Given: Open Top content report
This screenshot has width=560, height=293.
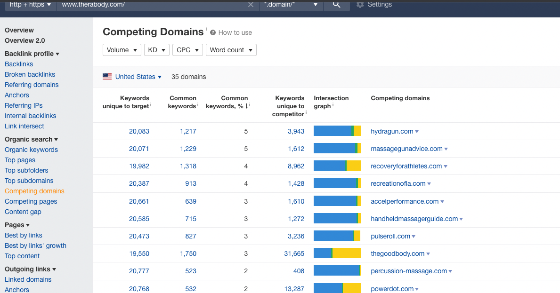Looking at the screenshot, I should click(22, 256).
